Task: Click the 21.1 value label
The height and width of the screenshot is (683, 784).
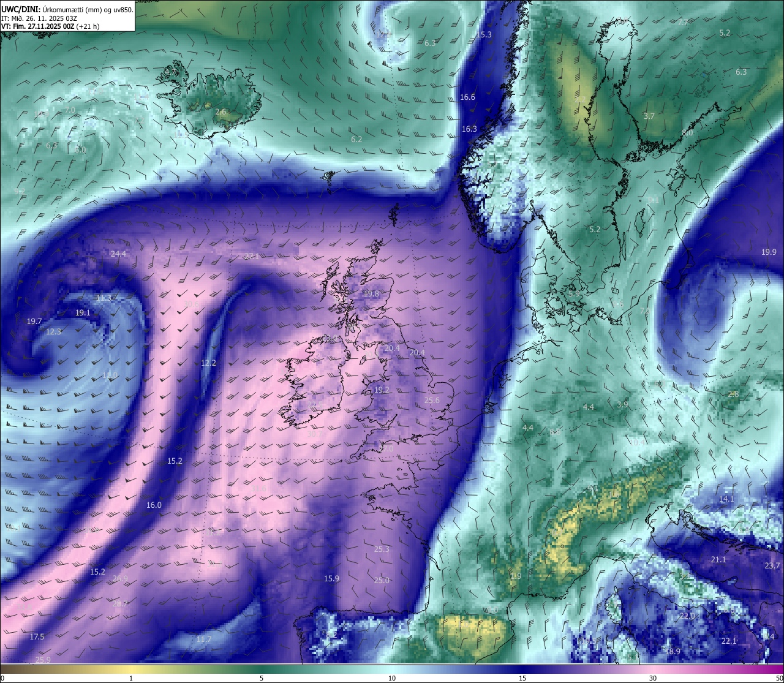Action: pos(718,560)
